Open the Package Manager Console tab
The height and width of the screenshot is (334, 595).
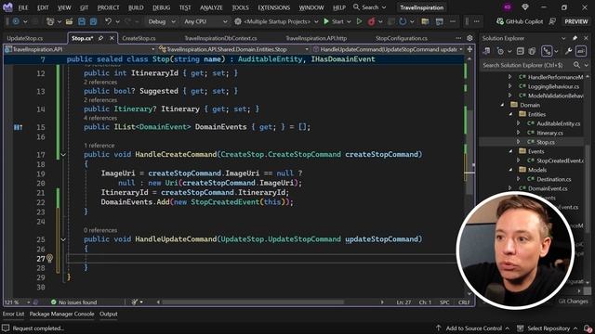click(62, 314)
